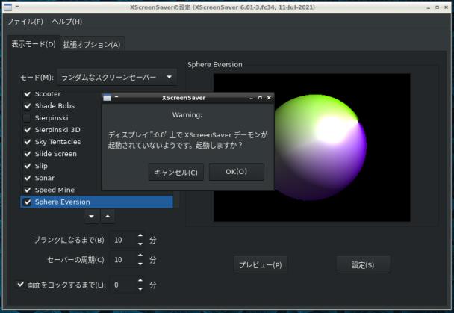Minimize the XScreenSaver warning dialog
Image resolution: width=454 pixels, height=313 pixels.
point(251,98)
